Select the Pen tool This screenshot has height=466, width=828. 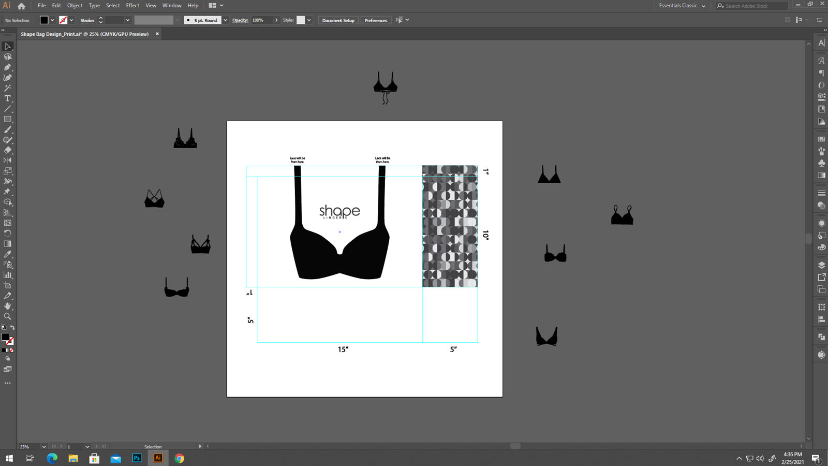point(7,67)
